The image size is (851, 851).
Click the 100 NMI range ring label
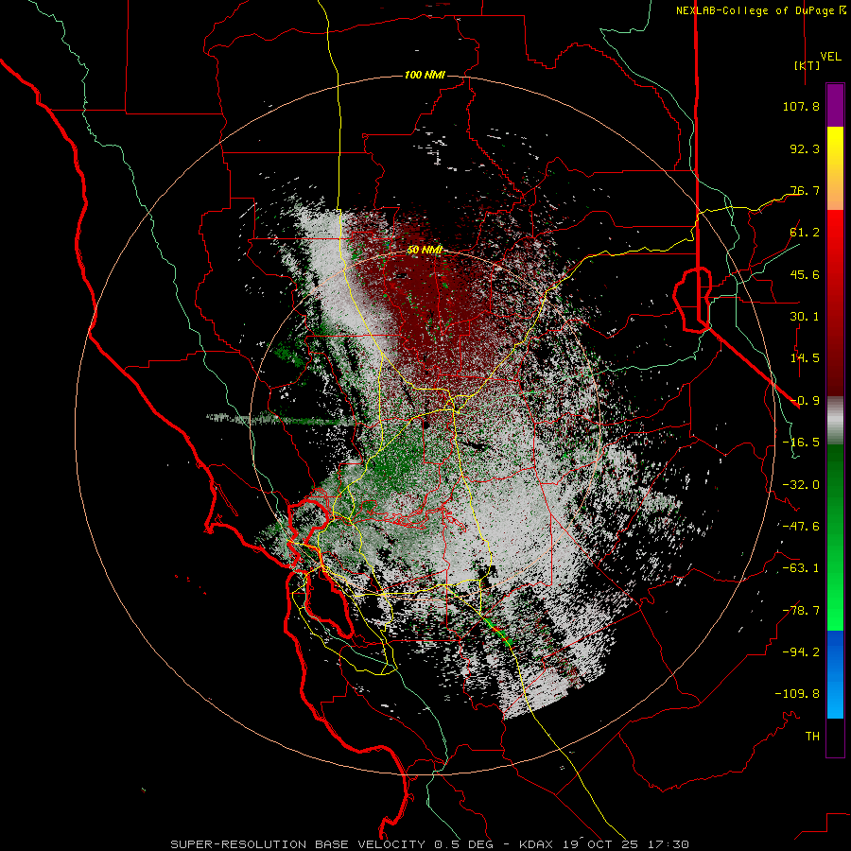(x=425, y=75)
